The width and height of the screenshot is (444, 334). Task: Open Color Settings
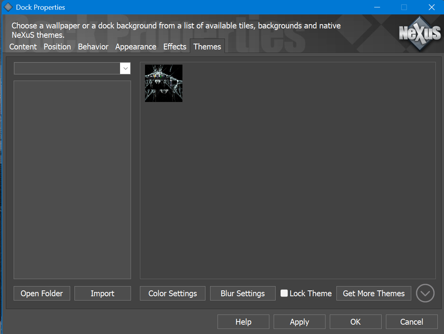click(x=173, y=294)
